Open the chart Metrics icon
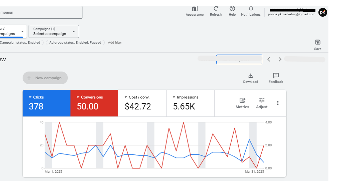Image resolution: width=360 pixels, height=181 pixels. click(x=242, y=100)
